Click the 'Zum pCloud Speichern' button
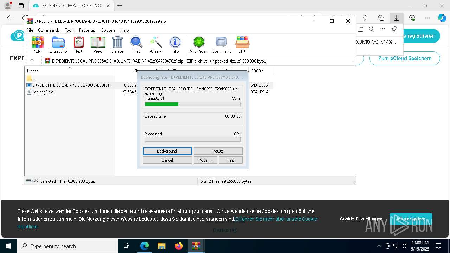The width and height of the screenshot is (450, 253). [x=405, y=58]
